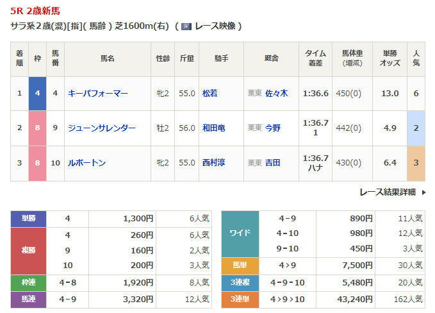The height and width of the screenshot is (313, 435).
Task: Select the 3連単 payout label
Action: pyautogui.click(x=240, y=299)
